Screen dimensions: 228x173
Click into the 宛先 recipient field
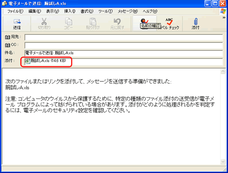point(124,37)
